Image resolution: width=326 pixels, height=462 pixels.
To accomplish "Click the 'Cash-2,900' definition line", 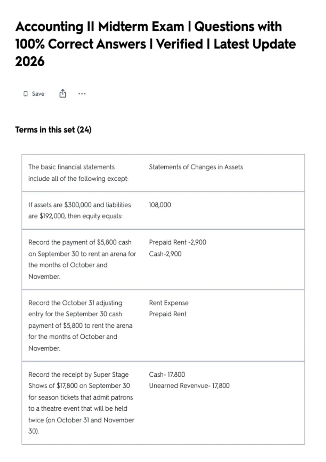I will coord(165,254).
